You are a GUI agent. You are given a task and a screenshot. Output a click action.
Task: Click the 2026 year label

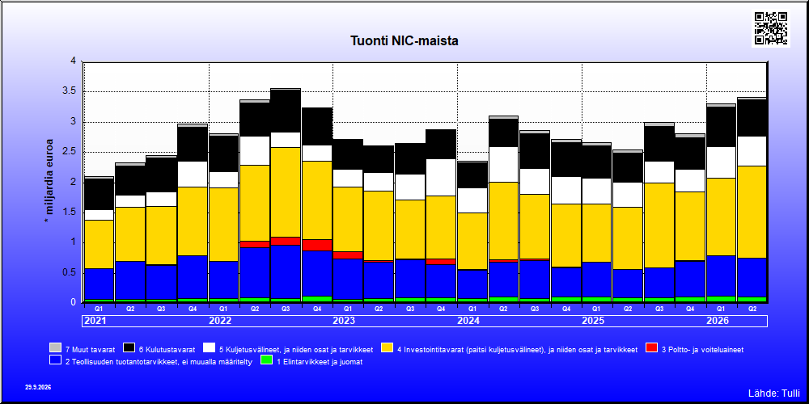coord(718,321)
